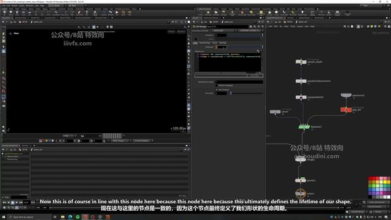Go back in the network editor history

[x=268, y=22]
